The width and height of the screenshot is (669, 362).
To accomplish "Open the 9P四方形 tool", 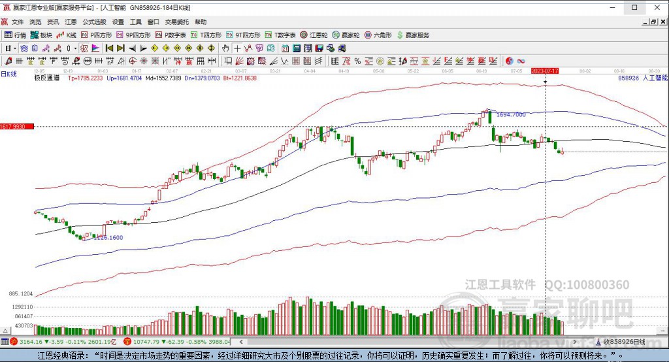I will [x=133, y=35].
